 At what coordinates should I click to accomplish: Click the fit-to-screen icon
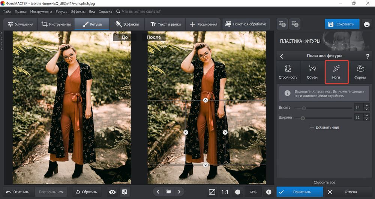pyautogui.click(x=212, y=192)
